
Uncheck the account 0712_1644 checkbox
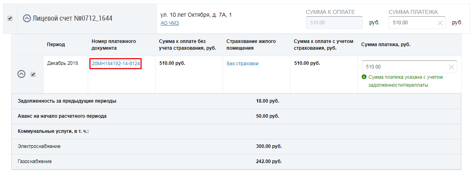[10, 18]
